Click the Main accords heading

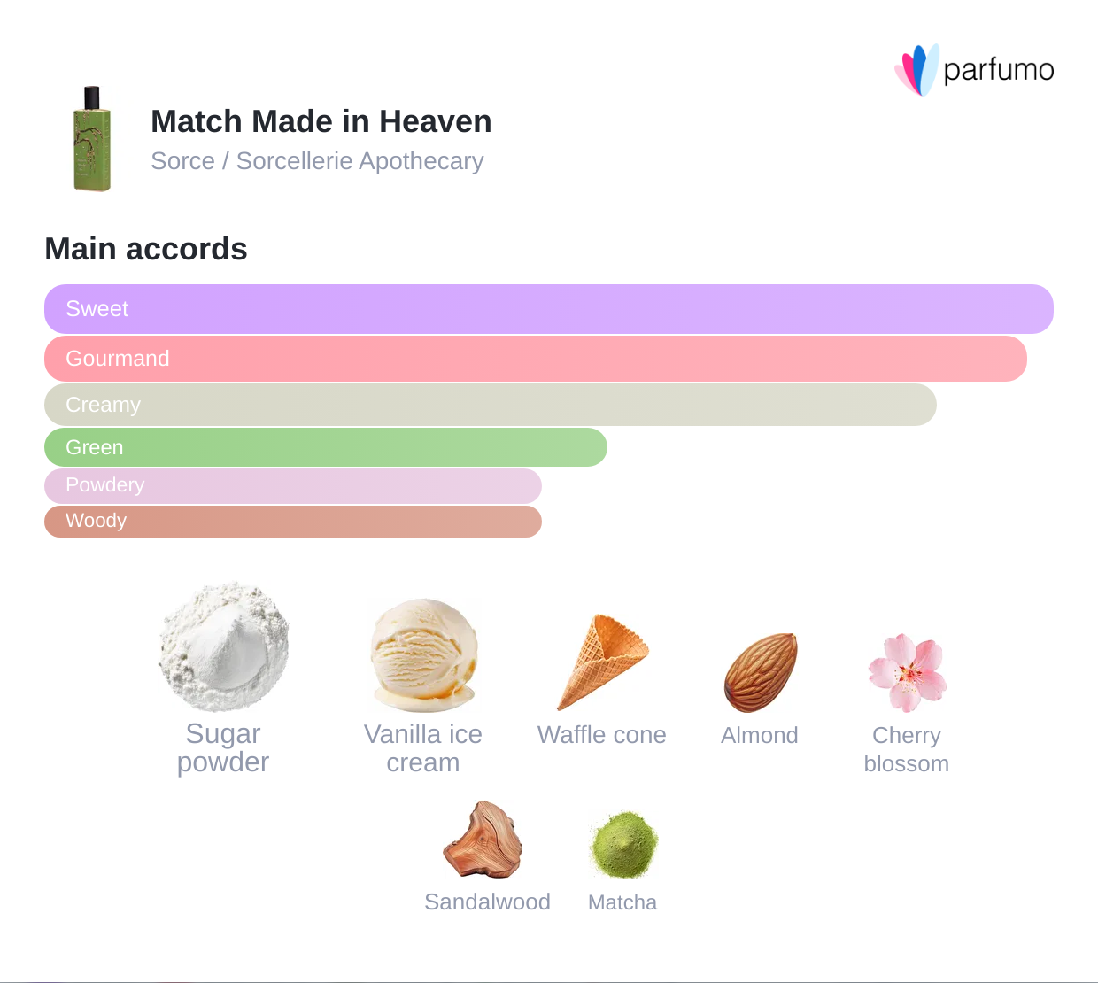(146, 249)
